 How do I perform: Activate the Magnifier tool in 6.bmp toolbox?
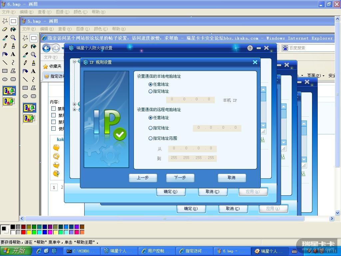(x=13, y=37)
